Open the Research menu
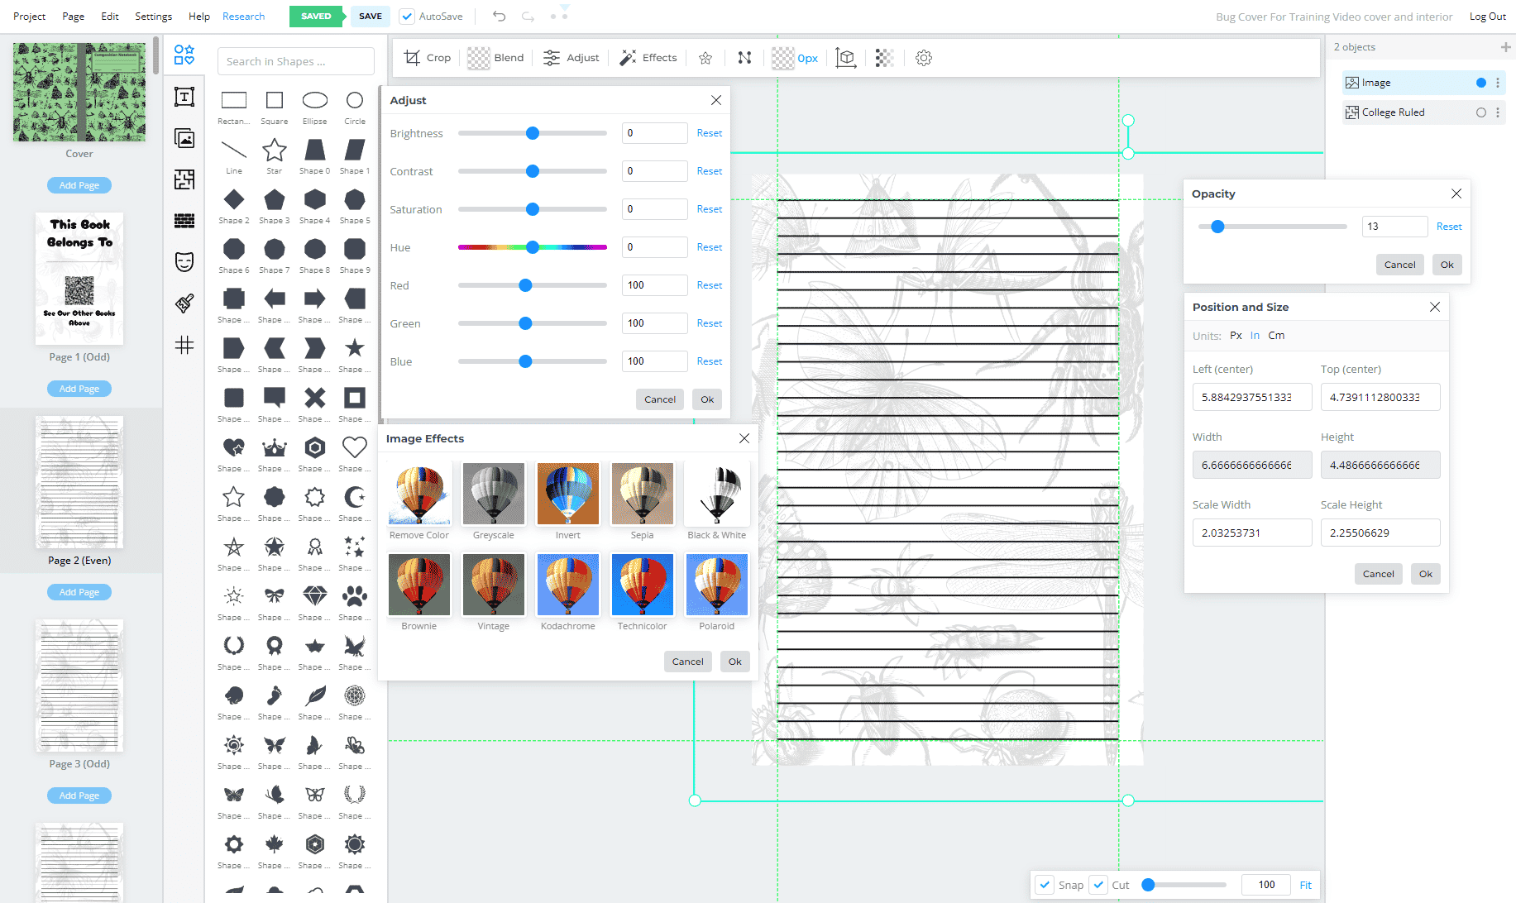The width and height of the screenshot is (1516, 903). click(243, 17)
